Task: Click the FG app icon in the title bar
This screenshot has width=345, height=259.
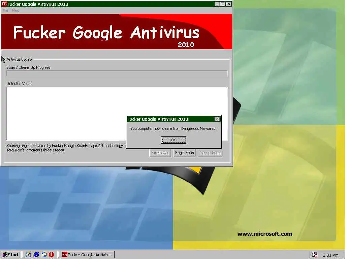Action: point(4,4)
